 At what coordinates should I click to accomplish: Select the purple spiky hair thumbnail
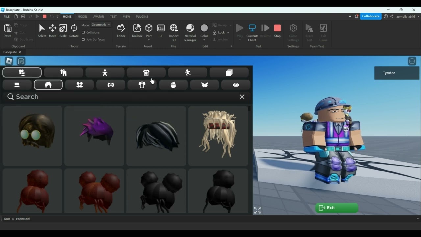(x=94, y=136)
